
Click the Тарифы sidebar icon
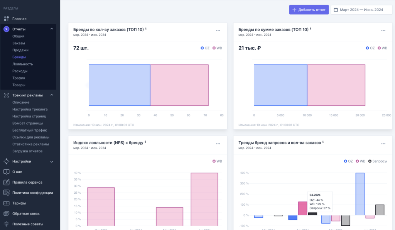tap(6, 203)
